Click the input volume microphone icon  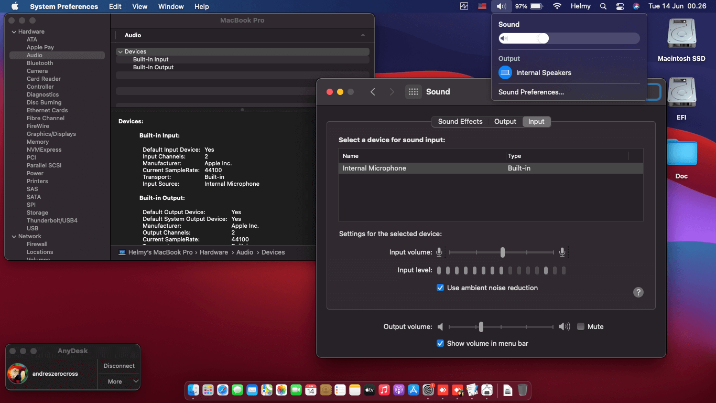point(439,252)
